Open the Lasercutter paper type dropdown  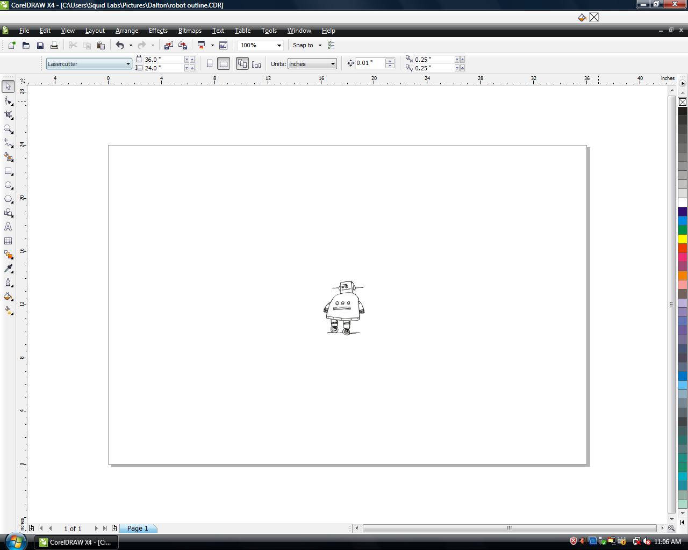click(128, 64)
